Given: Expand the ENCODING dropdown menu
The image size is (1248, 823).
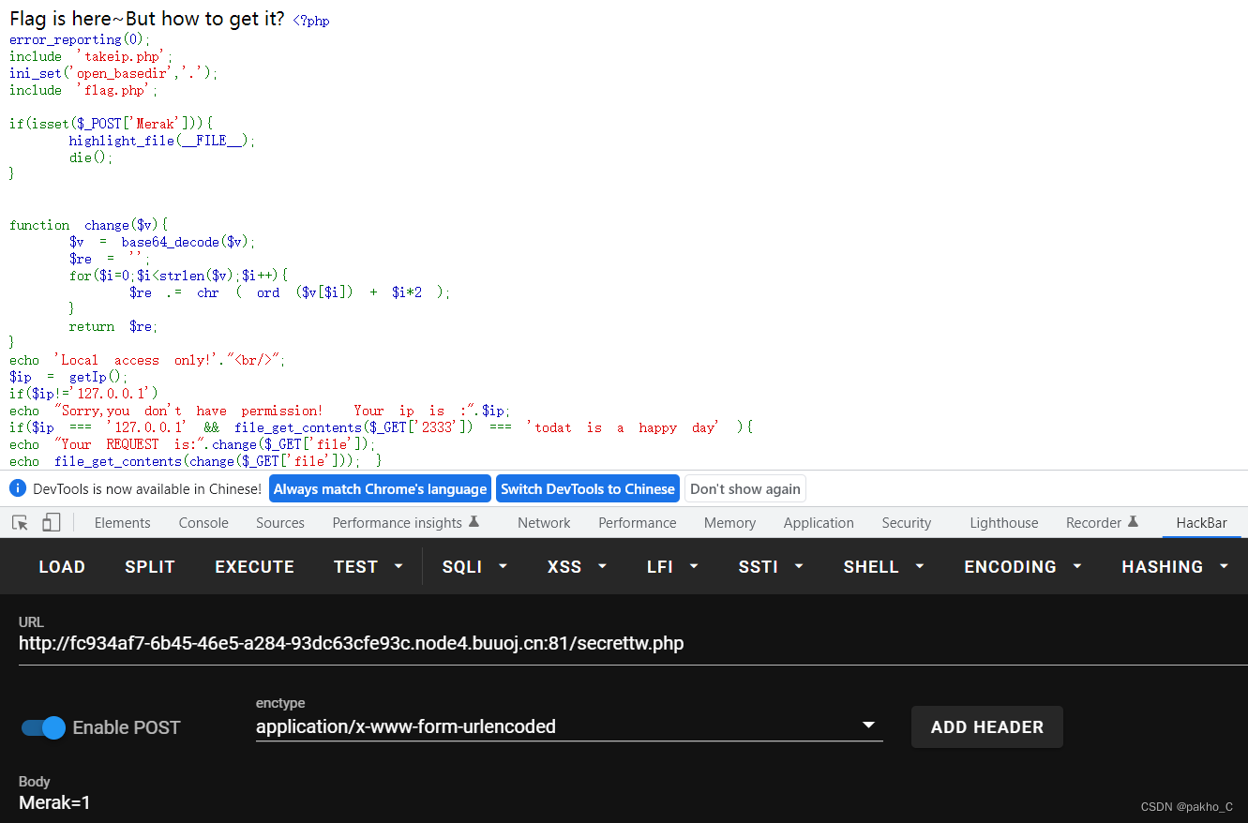Looking at the screenshot, I should tap(1023, 567).
